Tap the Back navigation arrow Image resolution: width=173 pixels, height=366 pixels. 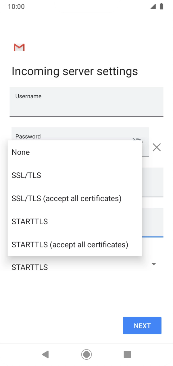[45, 354]
